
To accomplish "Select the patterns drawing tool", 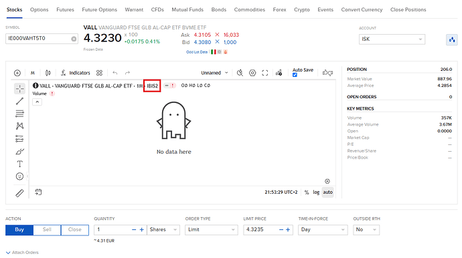I will tap(19, 126).
